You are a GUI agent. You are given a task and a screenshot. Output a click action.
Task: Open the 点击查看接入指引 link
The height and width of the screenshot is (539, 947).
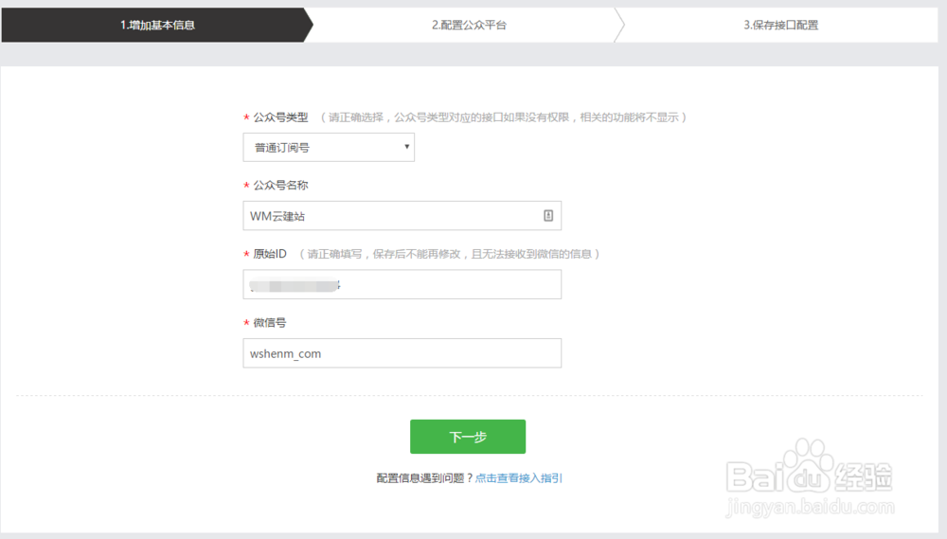point(519,478)
